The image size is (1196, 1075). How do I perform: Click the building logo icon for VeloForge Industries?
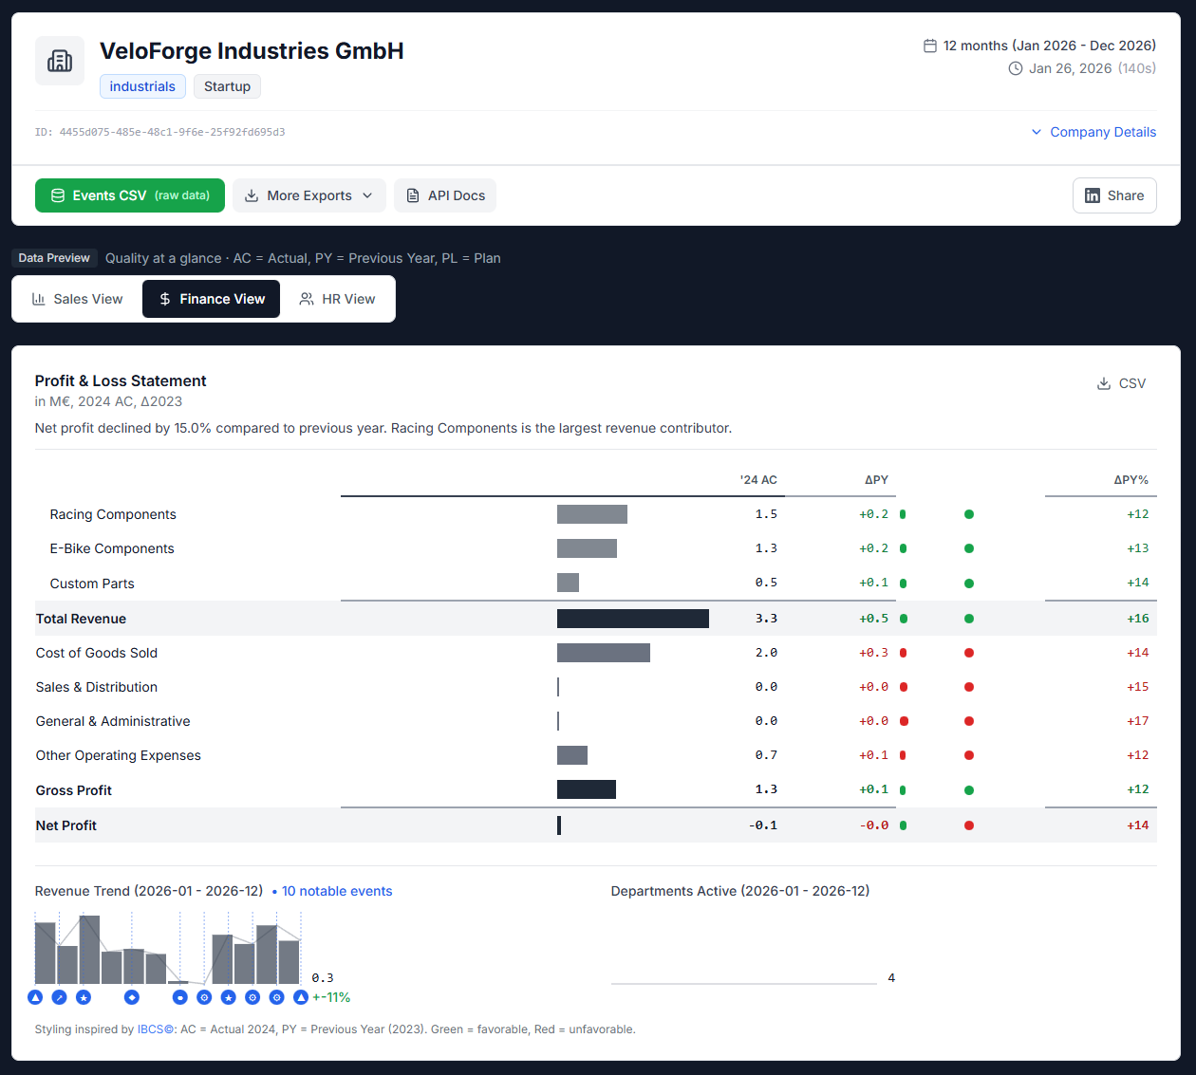tap(59, 59)
